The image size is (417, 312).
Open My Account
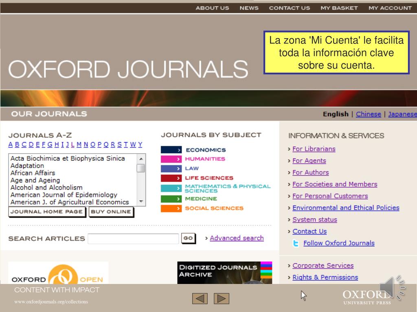coord(390,8)
